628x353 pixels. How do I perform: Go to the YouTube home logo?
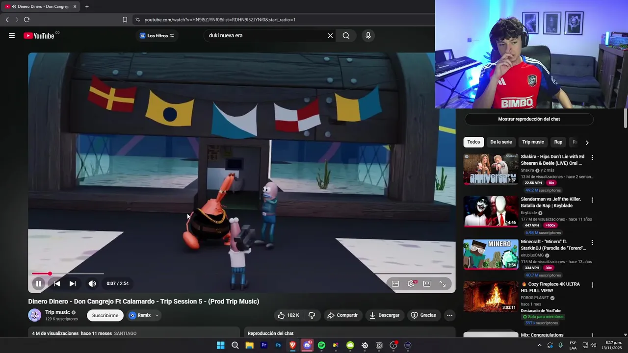(x=39, y=35)
